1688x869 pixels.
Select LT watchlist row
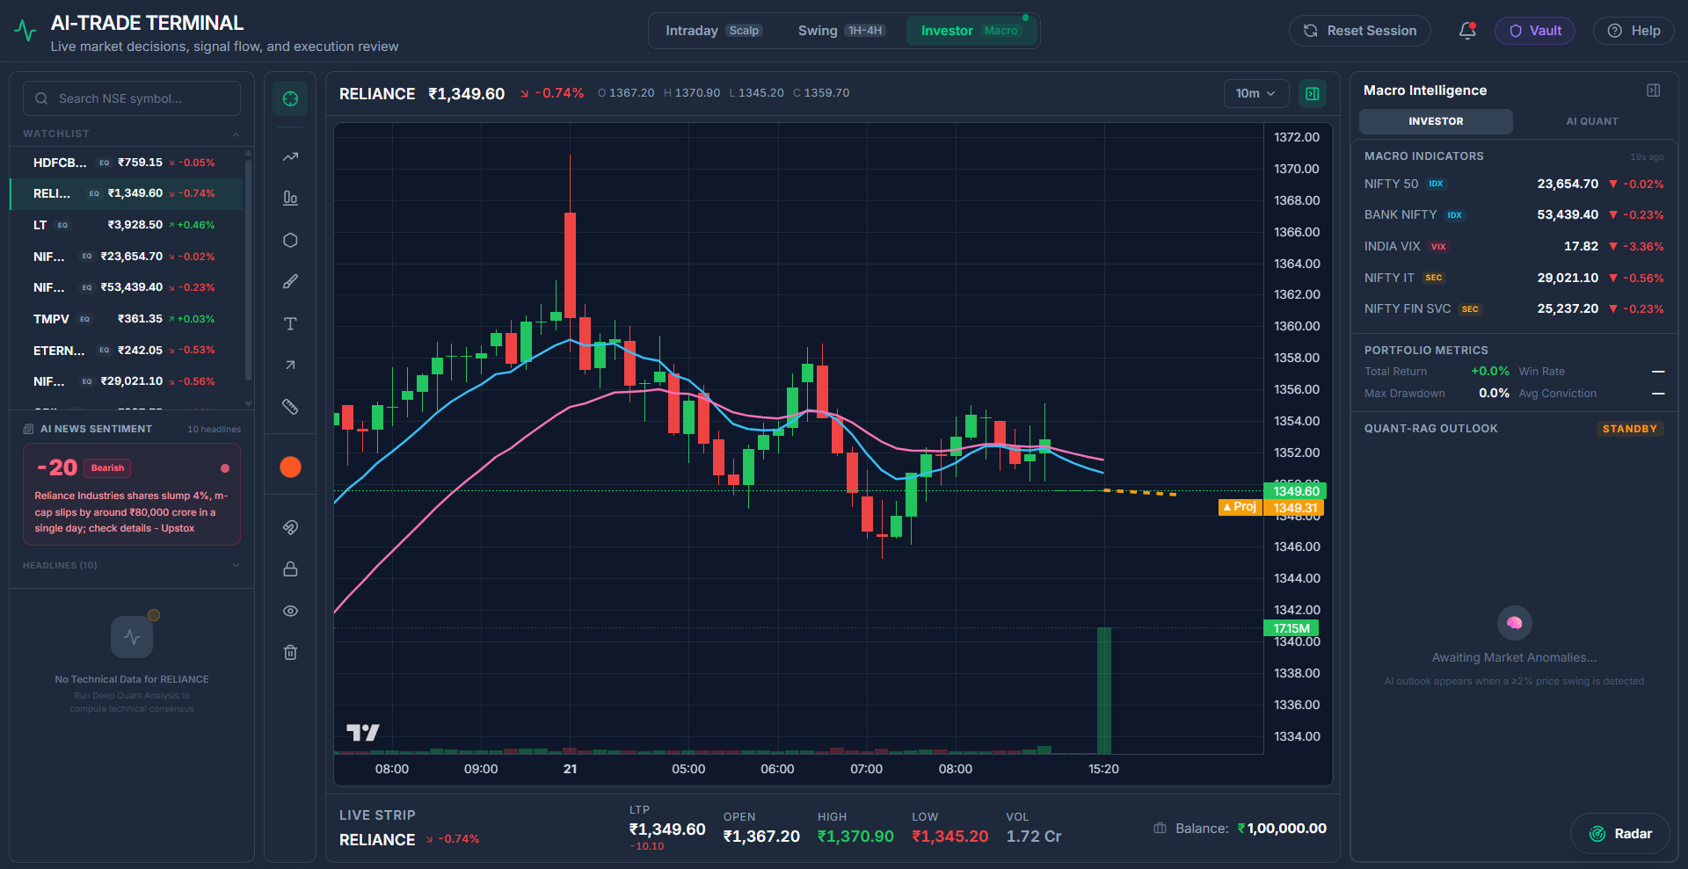126,225
